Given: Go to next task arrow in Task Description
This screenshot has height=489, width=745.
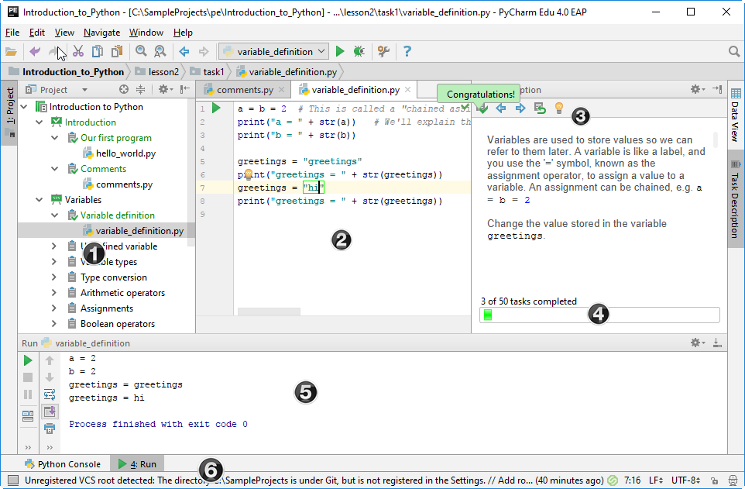Looking at the screenshot, I should (x=520, y=108).
